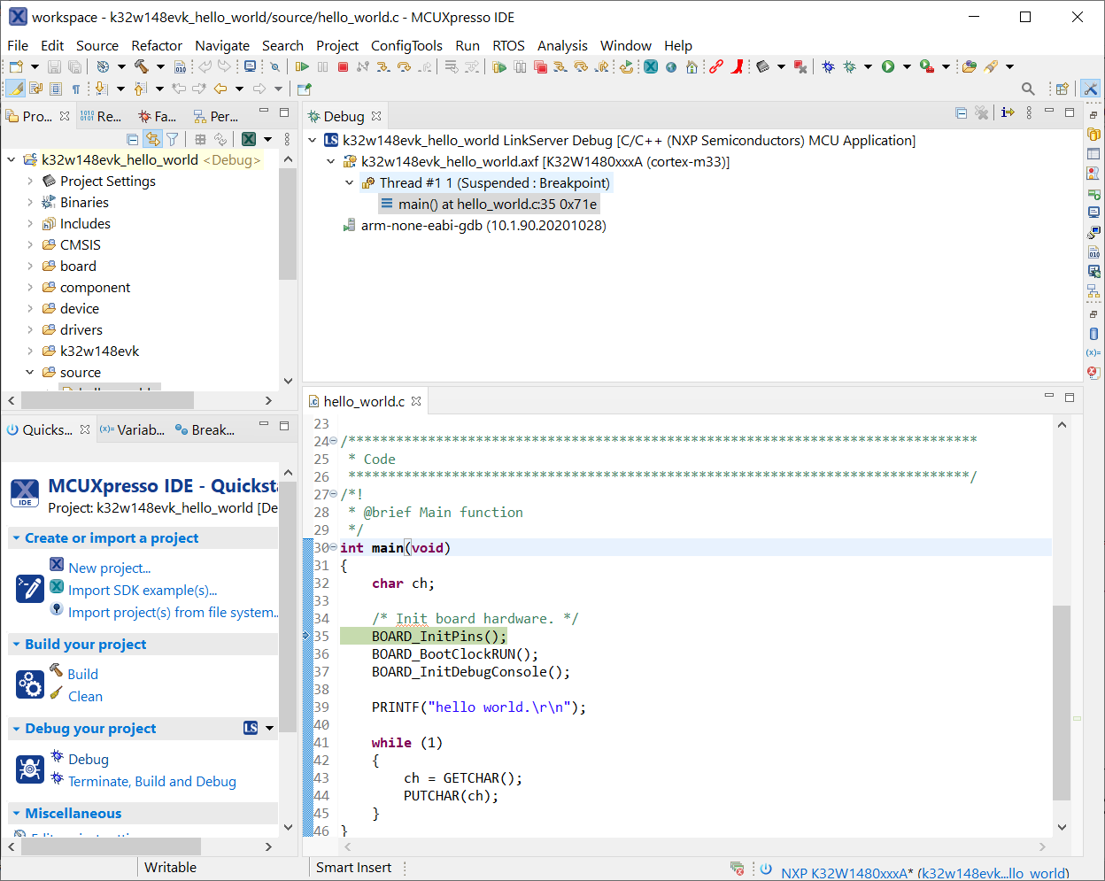Click the New file icon in toolbar

tap(16, 66)
